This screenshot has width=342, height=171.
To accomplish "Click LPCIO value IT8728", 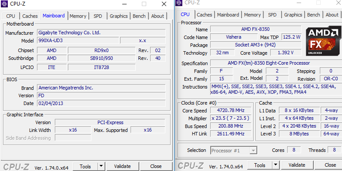I will point(102,67).
